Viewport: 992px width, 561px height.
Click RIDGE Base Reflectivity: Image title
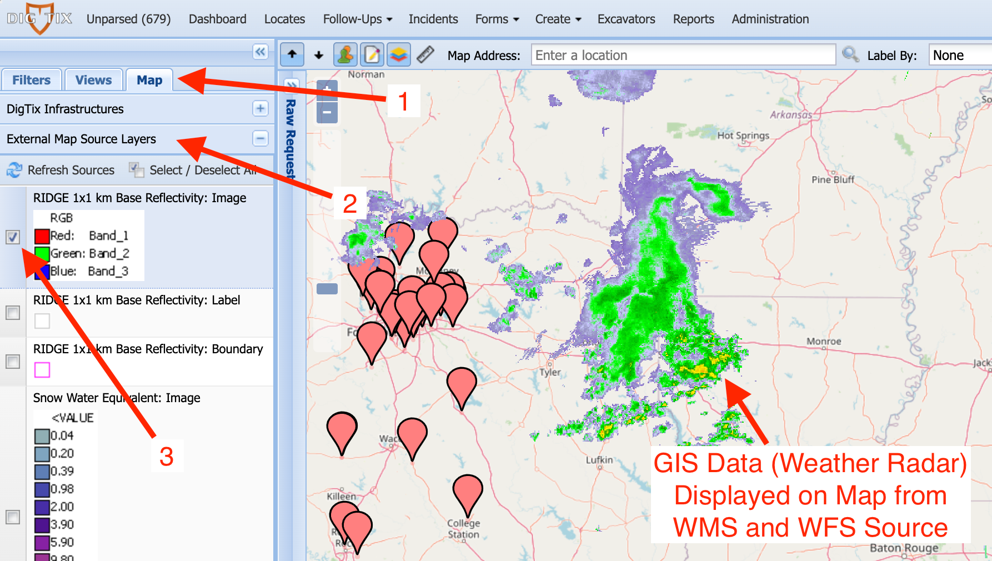click(x=140, y=198)
